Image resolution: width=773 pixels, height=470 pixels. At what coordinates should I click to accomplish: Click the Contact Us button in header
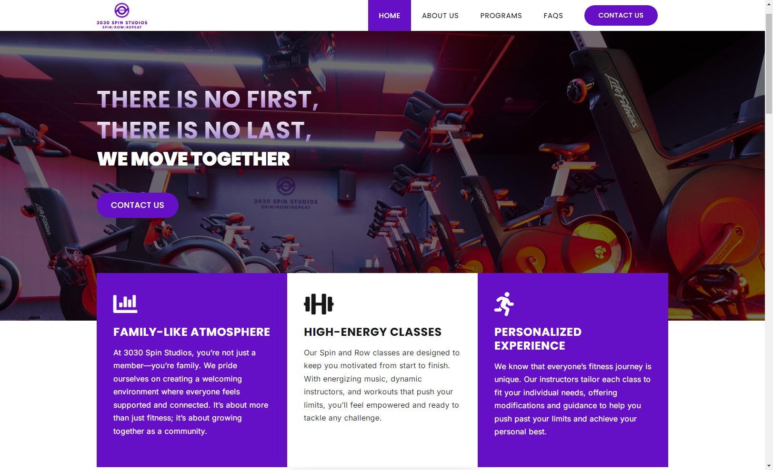click(621, 16)
